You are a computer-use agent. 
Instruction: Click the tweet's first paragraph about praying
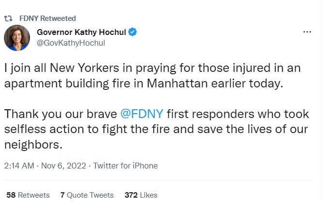tap(160, 75)
